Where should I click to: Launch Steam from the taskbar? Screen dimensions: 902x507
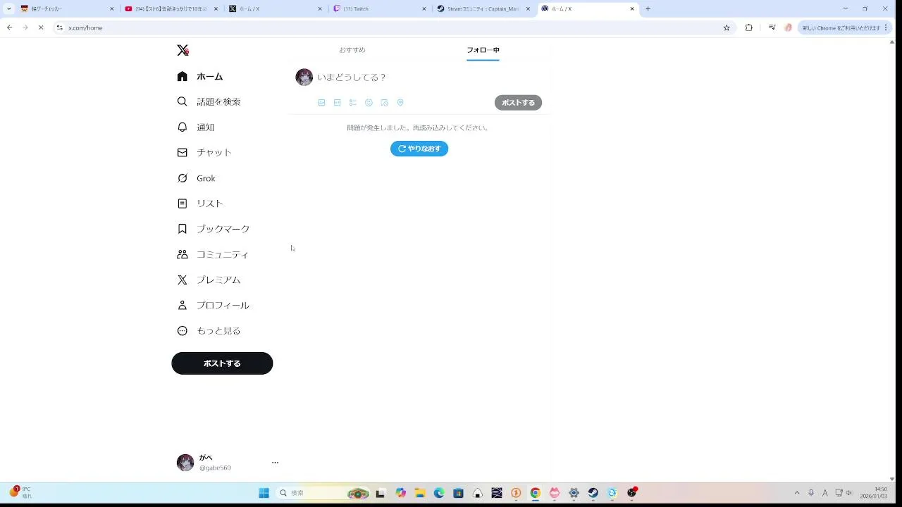pos(593,493)
